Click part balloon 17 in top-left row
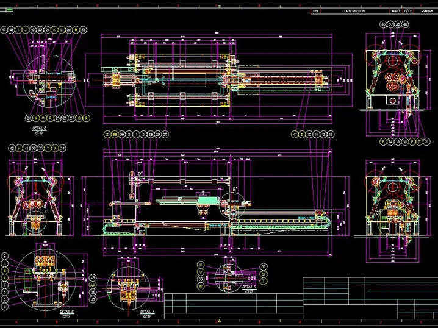This screenshot has height=328, width=438. (4, 29)
